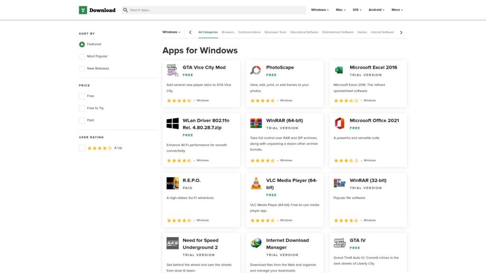Image resolution: width=486 pixels, height=273 pixels.
Task: Click the Microsoft Excel 2016 star rating
Action: click(346, 100)
